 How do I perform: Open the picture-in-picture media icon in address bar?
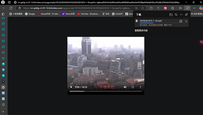(x=136, y=8)
